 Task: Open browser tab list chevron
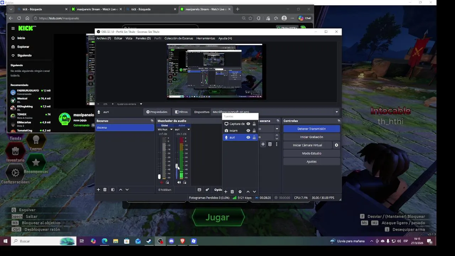(x=11, y=9)
